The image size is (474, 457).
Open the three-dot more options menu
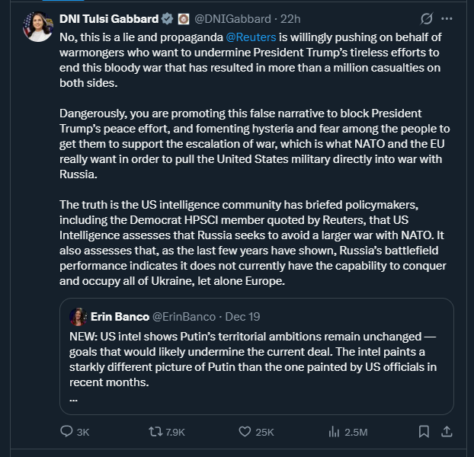(x=447, y=18)
